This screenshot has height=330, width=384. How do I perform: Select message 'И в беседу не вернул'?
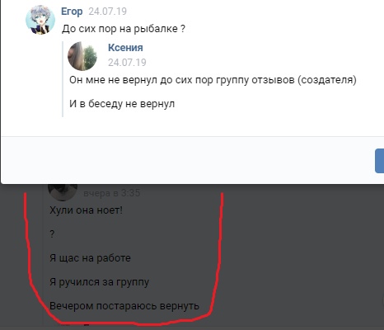point(122,104)
